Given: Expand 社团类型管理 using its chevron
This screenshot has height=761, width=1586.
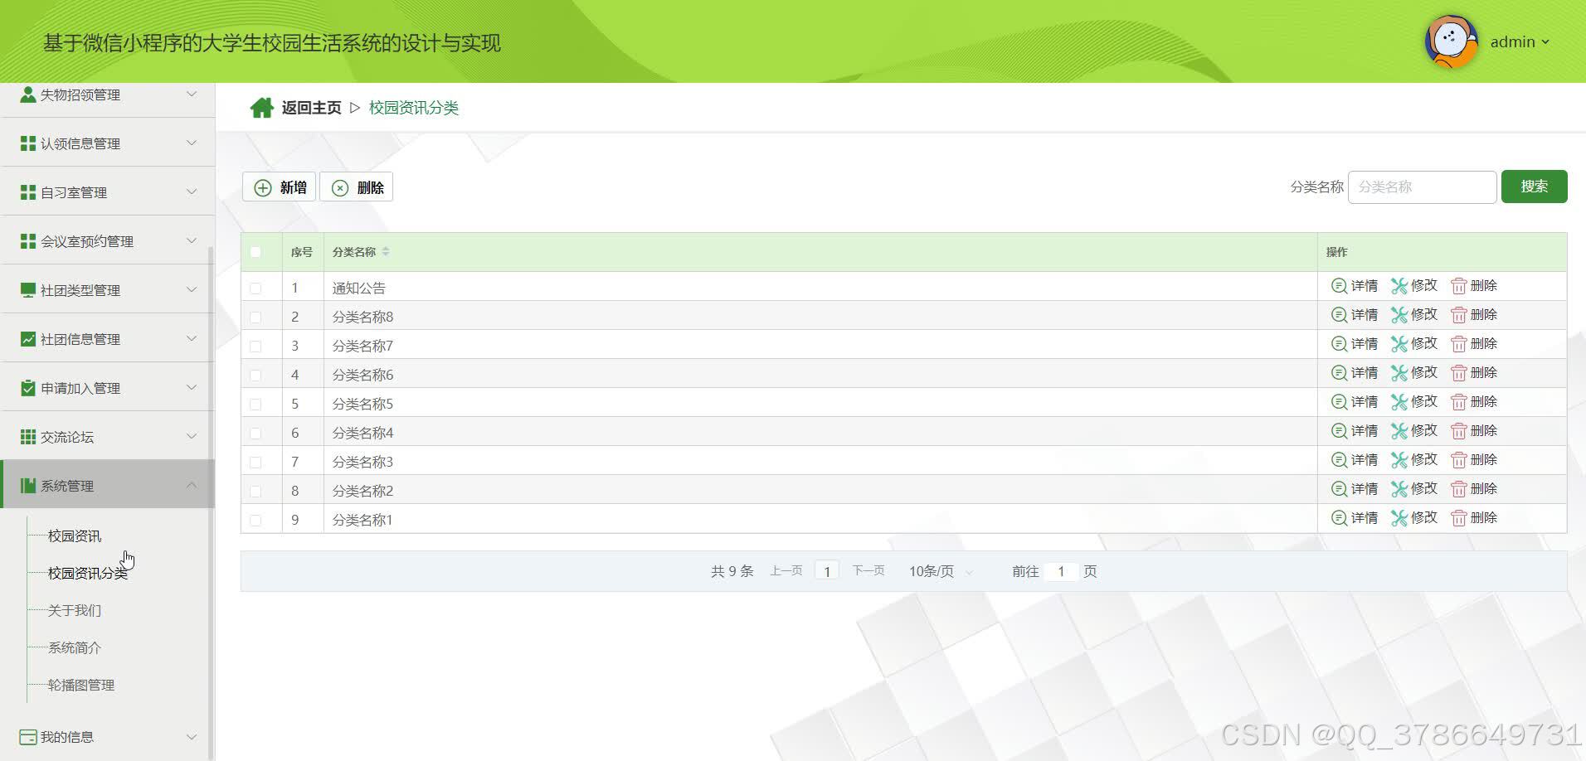Looking at the screenshot, I should click(x=192, y=289).
